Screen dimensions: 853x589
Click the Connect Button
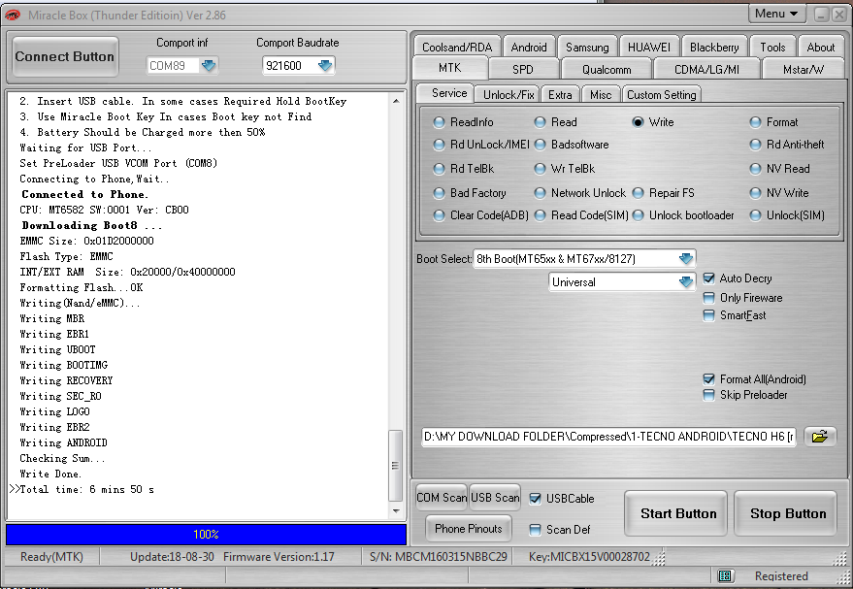(65, 56)
